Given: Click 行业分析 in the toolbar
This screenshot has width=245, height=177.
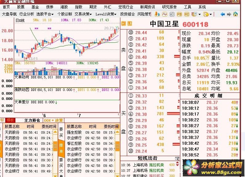Looking at the screenshot, I should pos(26,14).
